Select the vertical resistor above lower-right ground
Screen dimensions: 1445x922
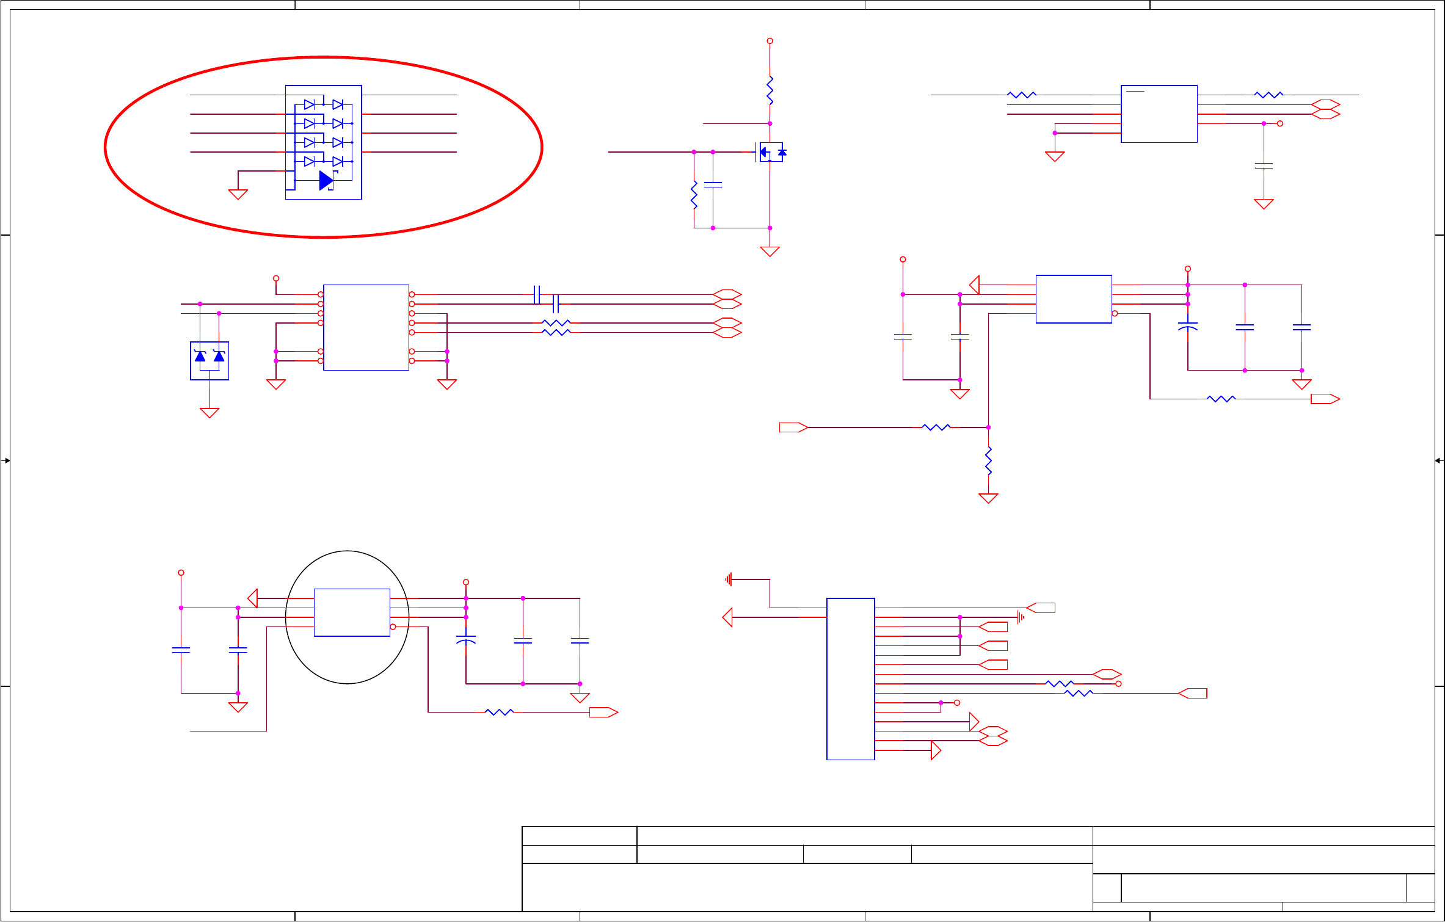click(988, 461)
